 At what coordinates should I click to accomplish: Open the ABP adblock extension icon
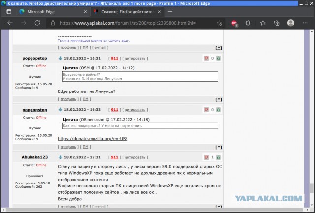[x=234, y=23]
